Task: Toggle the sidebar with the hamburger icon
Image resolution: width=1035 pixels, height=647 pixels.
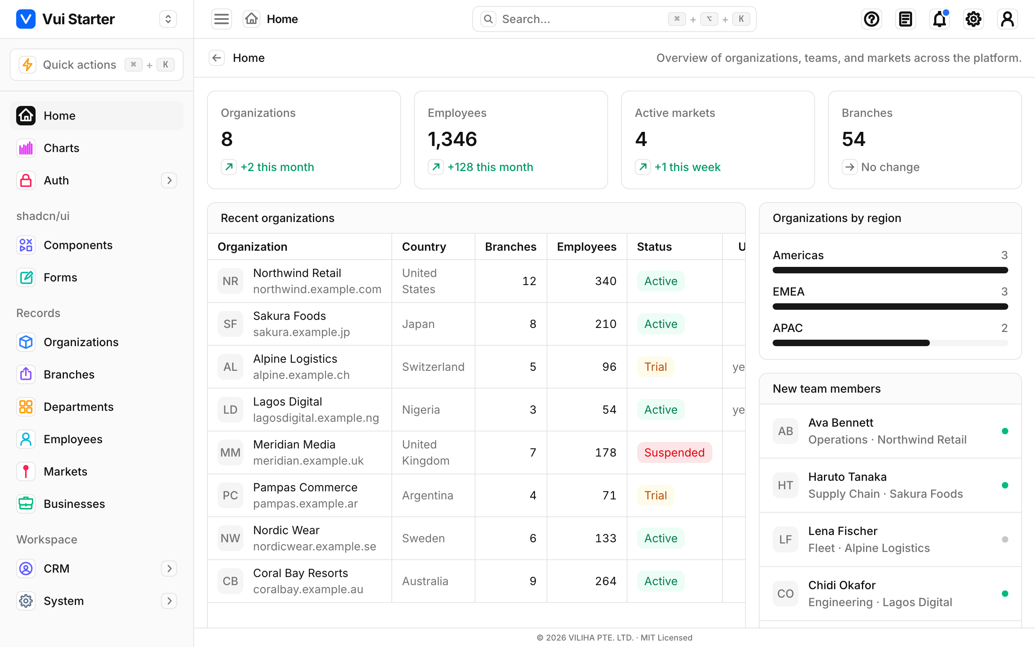Action: click(x=222, y=19)
